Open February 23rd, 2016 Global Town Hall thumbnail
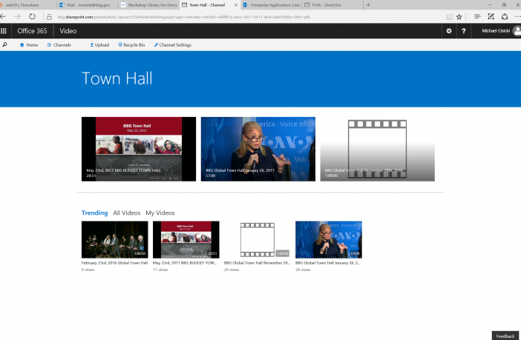521x340 pixels. pos(115,239)
